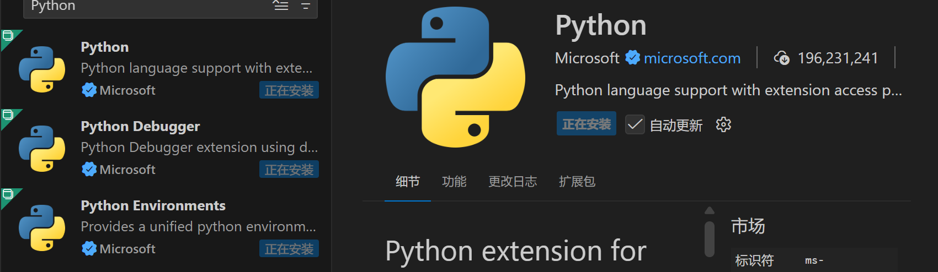Image resolution: width=938 pixels, height=272 pixels.
Task: Click Python Environments extension logo
Action: point(42,227)
